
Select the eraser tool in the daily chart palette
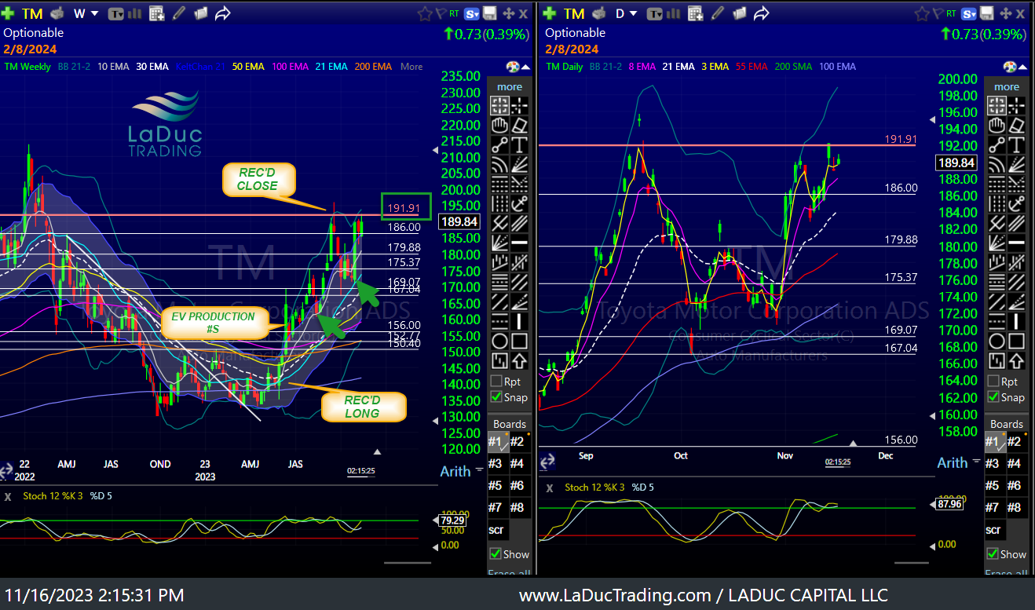coord(1017,125)
